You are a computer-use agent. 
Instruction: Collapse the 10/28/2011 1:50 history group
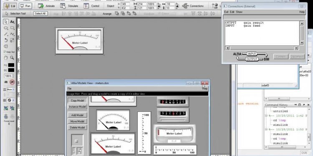(266, 129)
